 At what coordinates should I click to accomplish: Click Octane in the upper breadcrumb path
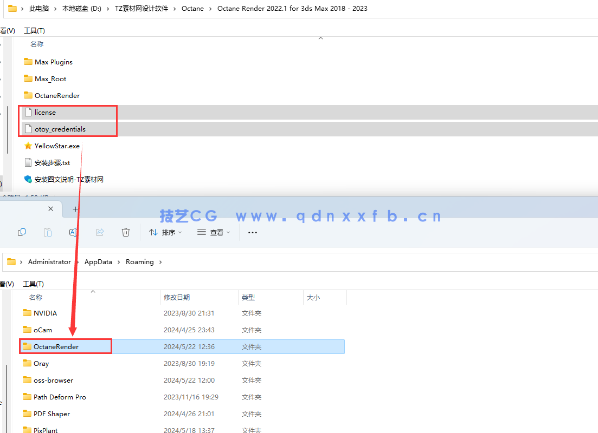tap(192, 9)
